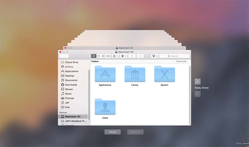This screenshot has height=147, width=249.
Task: Click the down arrow toward now
Action: [x=198, y=94]
